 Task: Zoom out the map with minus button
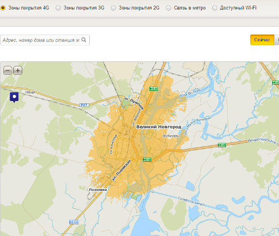(x=8, y=70)
